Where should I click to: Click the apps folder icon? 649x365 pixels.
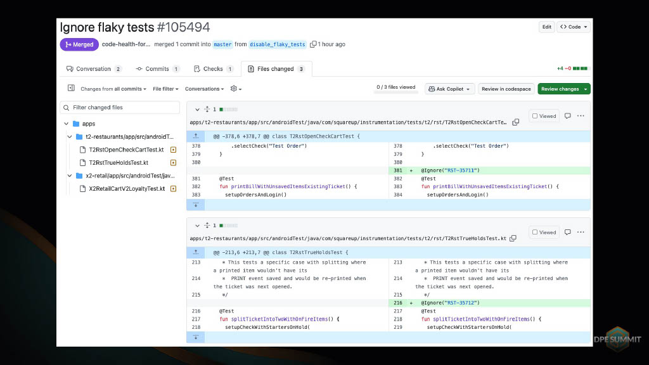pos(76,124)
